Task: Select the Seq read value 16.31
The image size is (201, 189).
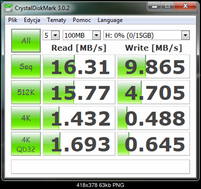Action: coord(79,66)
